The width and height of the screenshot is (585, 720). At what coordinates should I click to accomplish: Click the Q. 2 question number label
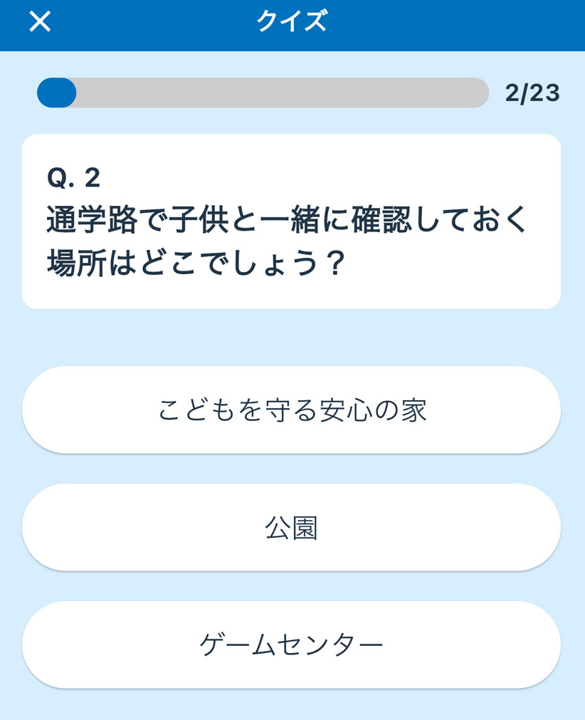click(73, 178)
